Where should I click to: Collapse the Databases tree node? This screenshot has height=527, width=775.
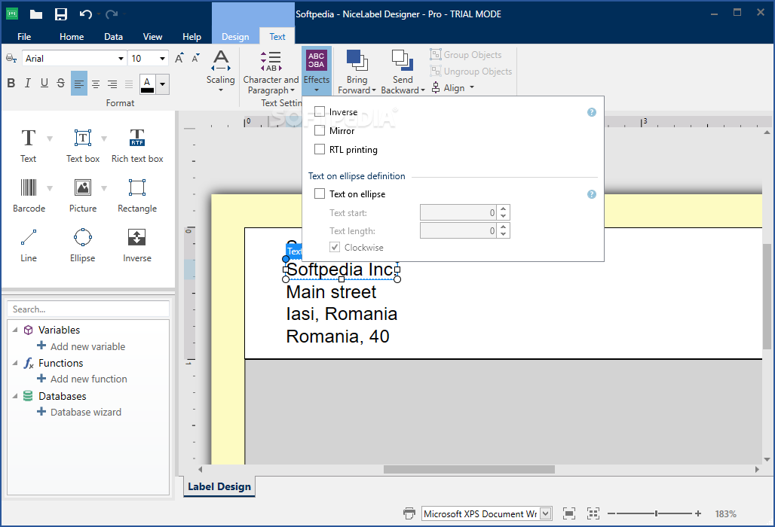[15, 396]
